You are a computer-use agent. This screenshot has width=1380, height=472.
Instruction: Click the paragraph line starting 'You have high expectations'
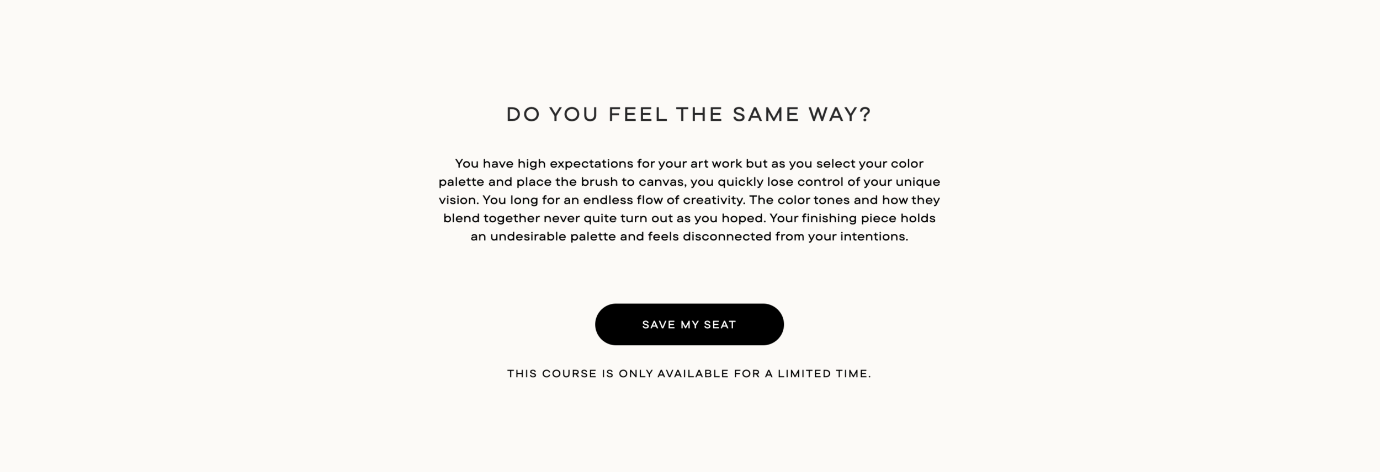coord(689,164)
